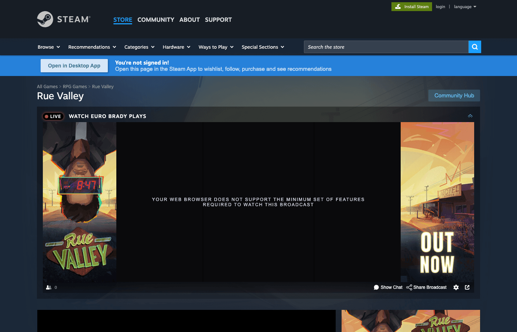Collapse the live broadcast with the chevron toggle
Screen dimensions: 517x332
(470, 115)
